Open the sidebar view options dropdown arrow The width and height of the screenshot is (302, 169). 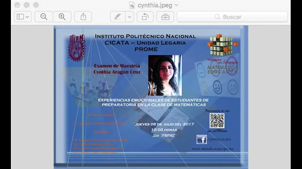tap(28, 17)
